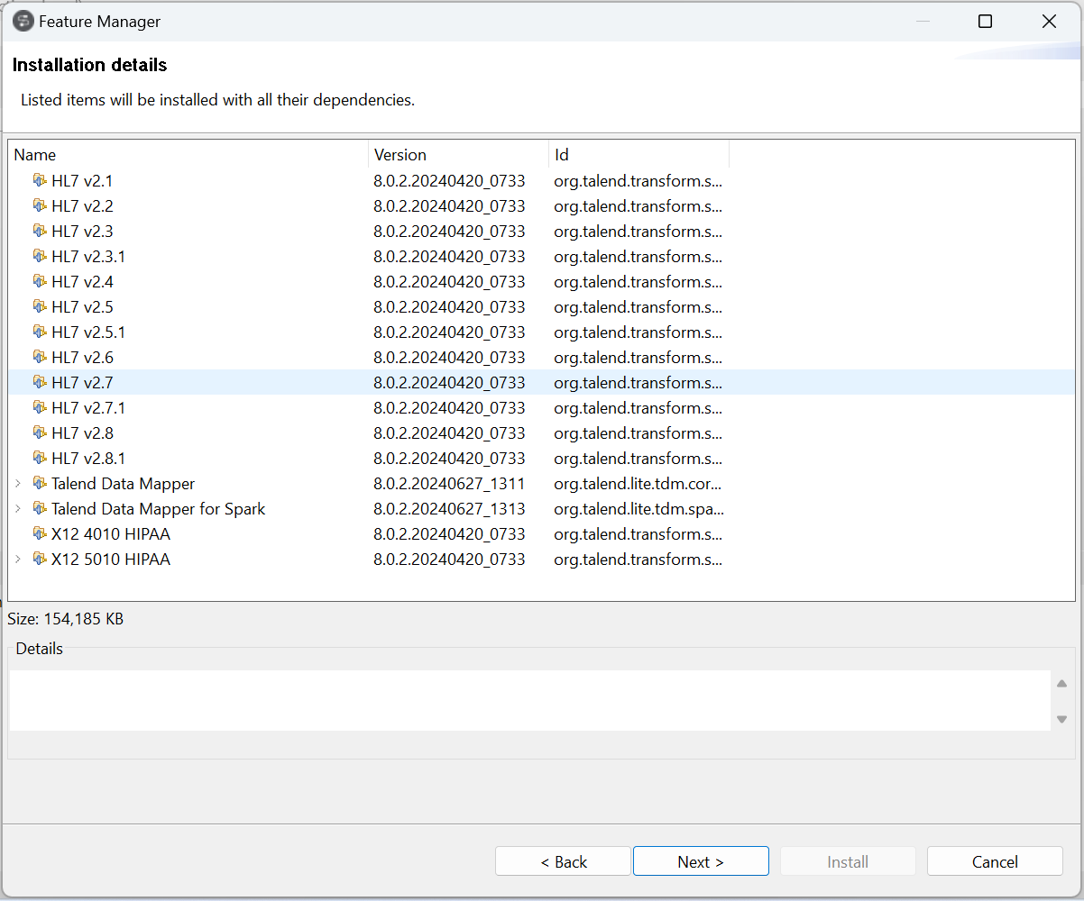The height and width of the screenshot is (901, 1084).
Task: Sort list by Version column header
Action: 458,155
